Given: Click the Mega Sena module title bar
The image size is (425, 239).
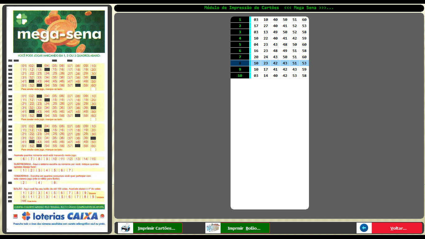Looking at the screenshot, I should click(269, 8).
